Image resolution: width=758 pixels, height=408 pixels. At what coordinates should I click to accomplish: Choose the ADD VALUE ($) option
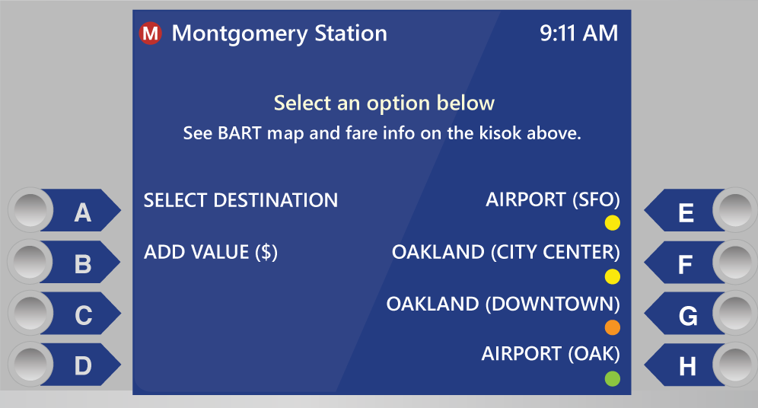(x=211, y=253)
